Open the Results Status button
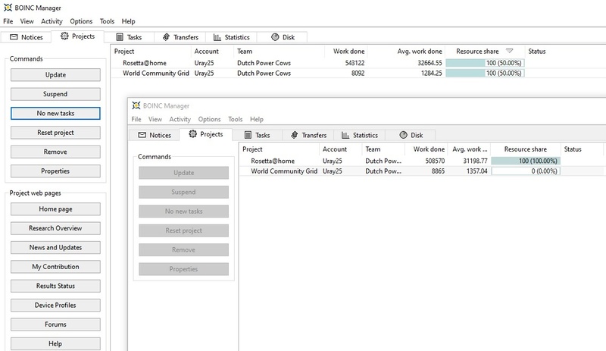The image size is (606, 351). click(55, 286)
